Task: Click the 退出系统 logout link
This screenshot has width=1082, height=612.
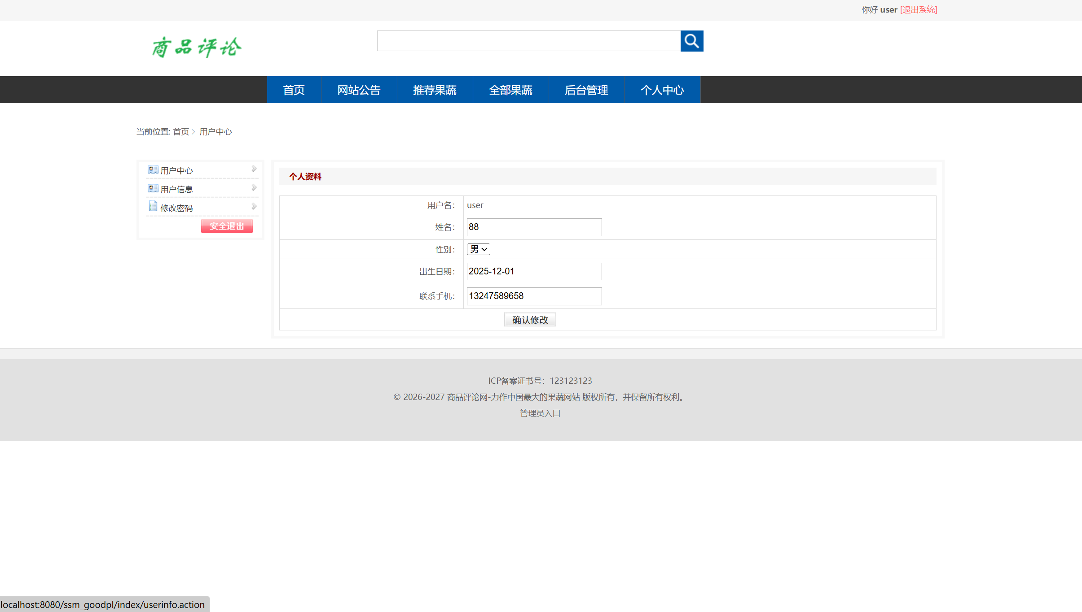Action: [x=919, y=9]
